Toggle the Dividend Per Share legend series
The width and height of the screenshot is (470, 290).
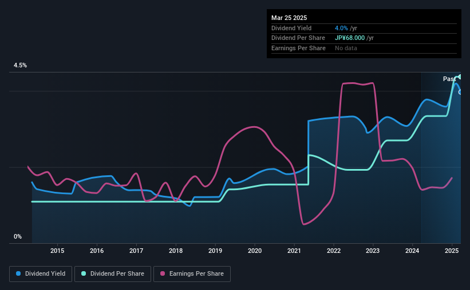113,274
